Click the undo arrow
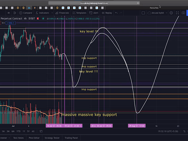Viewport: 188px width, 141px height. point(116,13)
